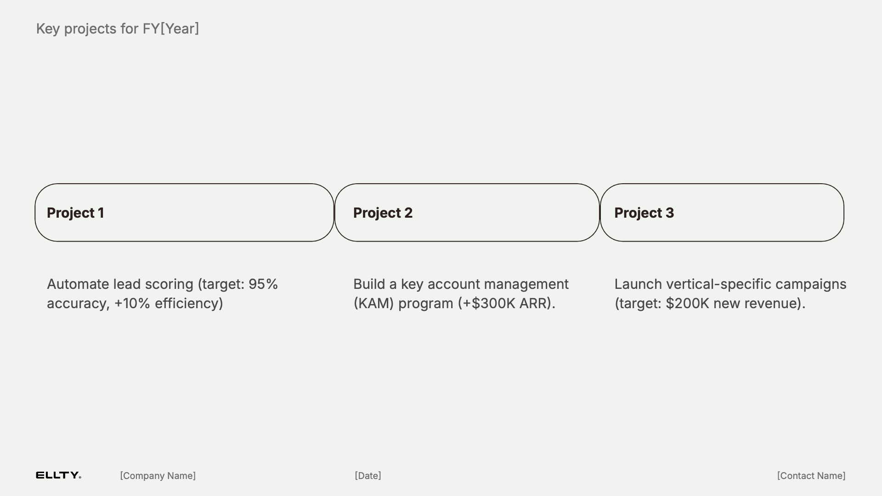Click the ELLTY logo in the footer
882x496 pixels.
coord(58,475)
